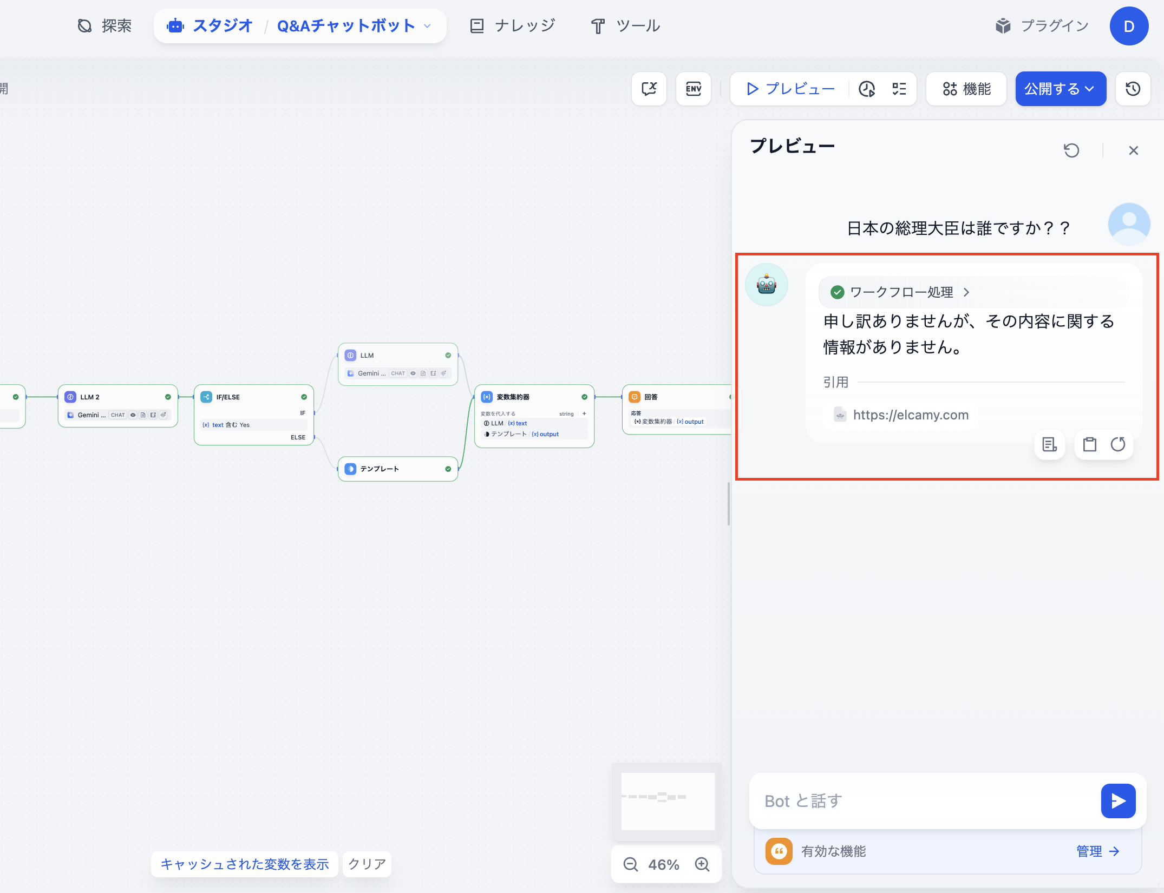Expand the ワークフロー処理 details
This screenshot has height=893, width=1164.
point(901,292)
